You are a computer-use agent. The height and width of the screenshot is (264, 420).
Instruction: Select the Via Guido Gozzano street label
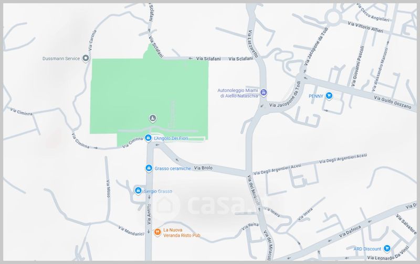pos(392,102)
